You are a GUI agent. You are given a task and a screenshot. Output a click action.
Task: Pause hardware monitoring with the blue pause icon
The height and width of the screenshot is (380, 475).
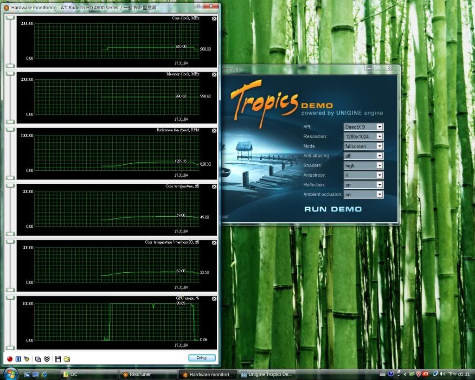click(18, 359)
